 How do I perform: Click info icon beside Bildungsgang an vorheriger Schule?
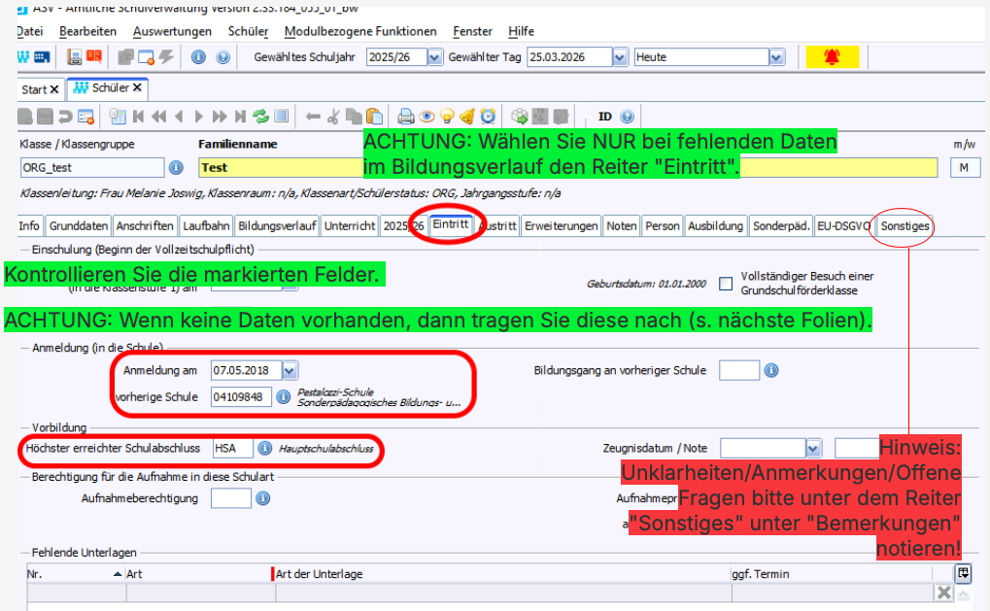point(770,370)
